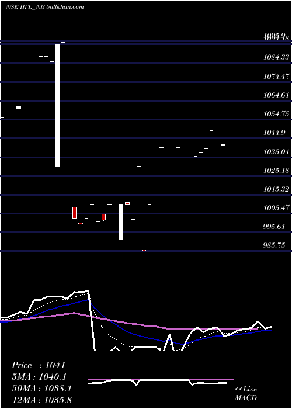Click the 1074.47 price axis label

pyautogui.click(x=276, y=76)
